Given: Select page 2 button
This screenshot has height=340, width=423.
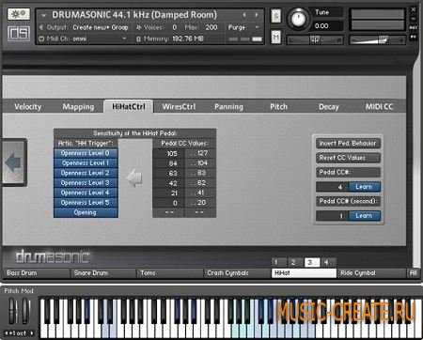Looking at the screenshot, I should pos(295,262).
